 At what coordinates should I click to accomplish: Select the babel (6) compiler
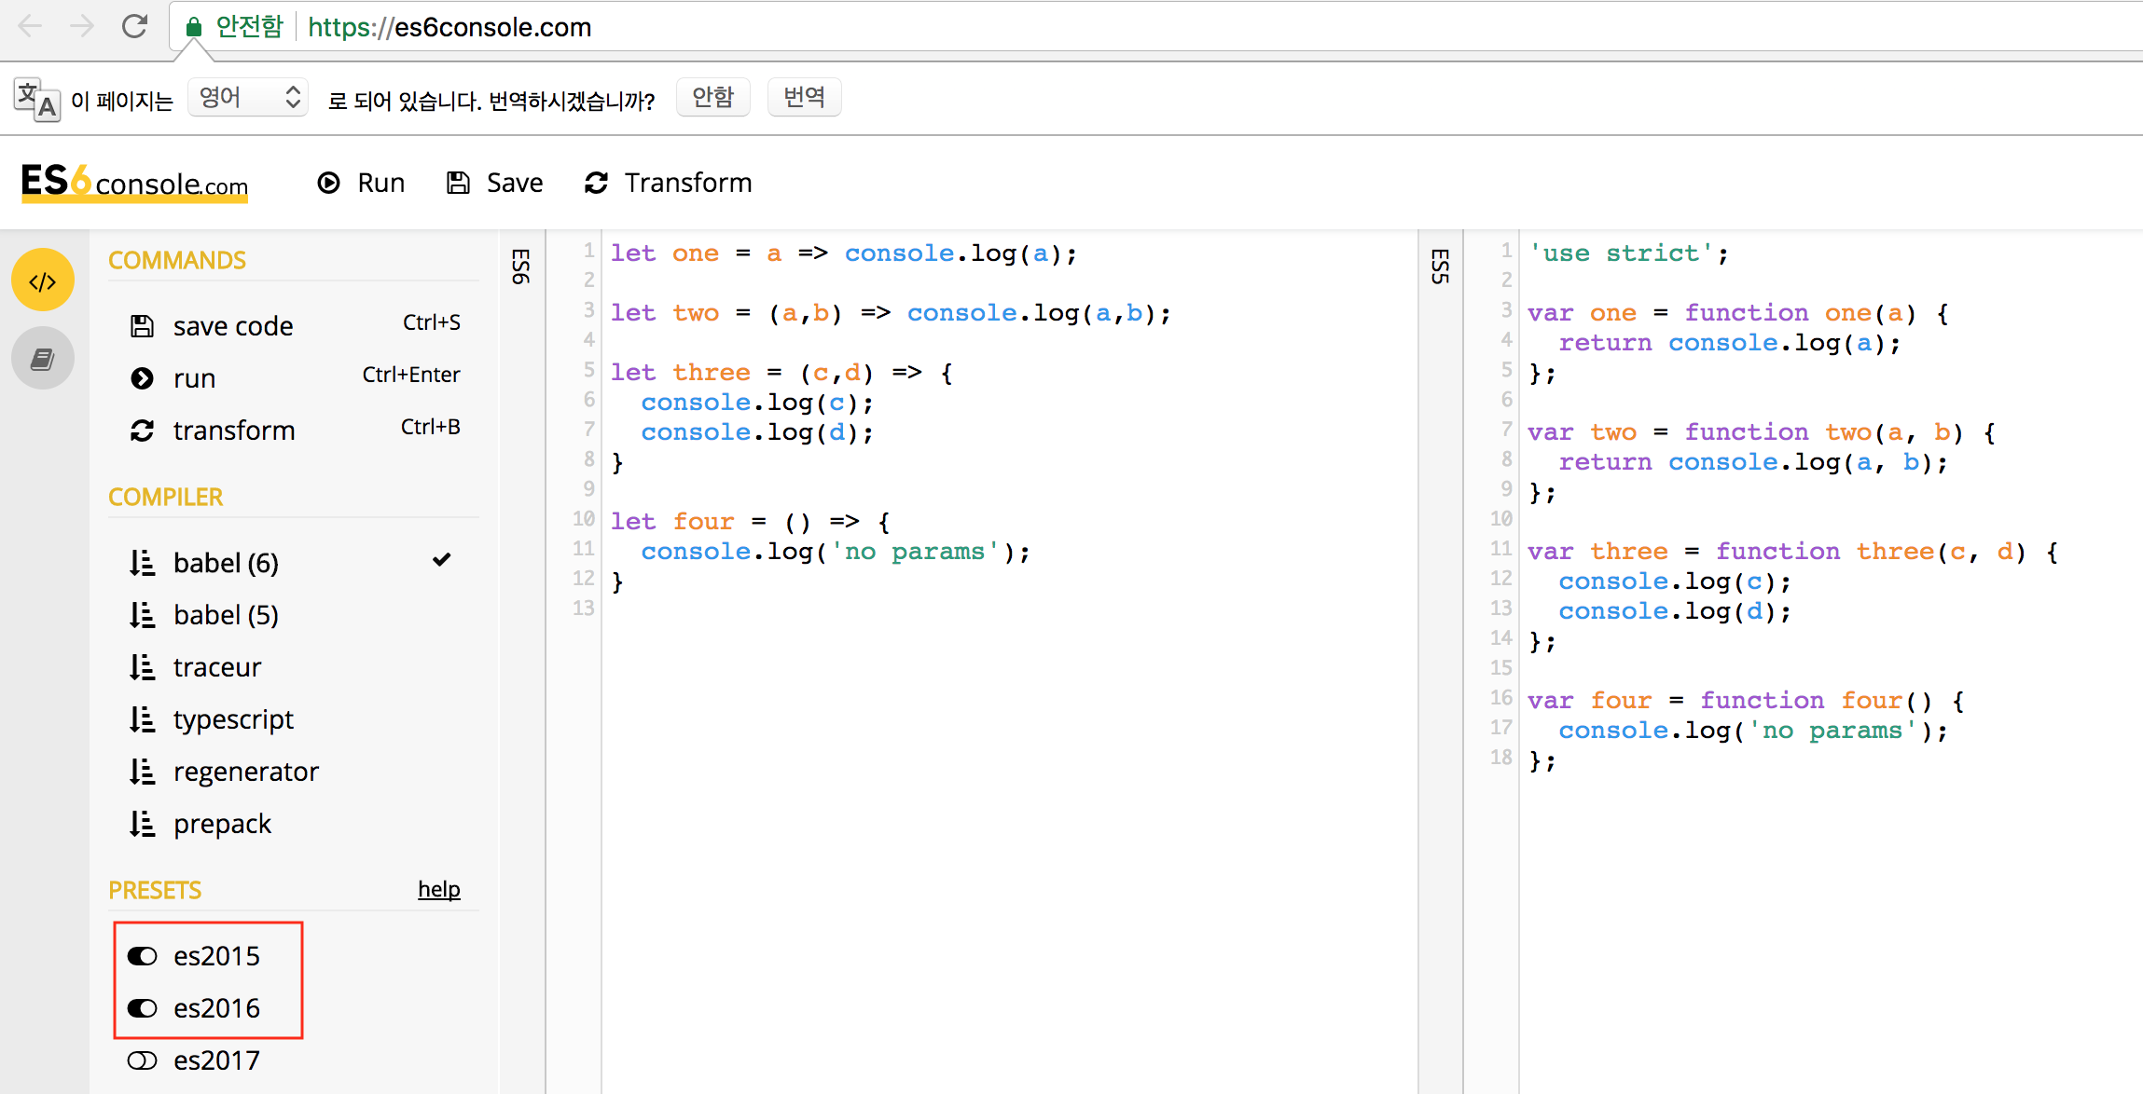[226, 563]
